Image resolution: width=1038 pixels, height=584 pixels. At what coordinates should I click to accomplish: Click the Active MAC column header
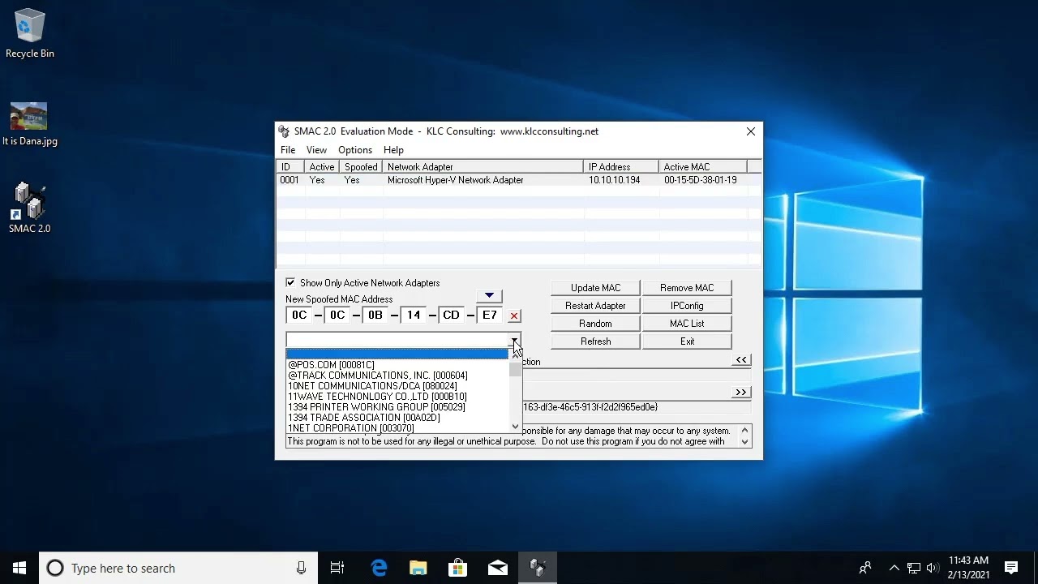tap(702, 167)
